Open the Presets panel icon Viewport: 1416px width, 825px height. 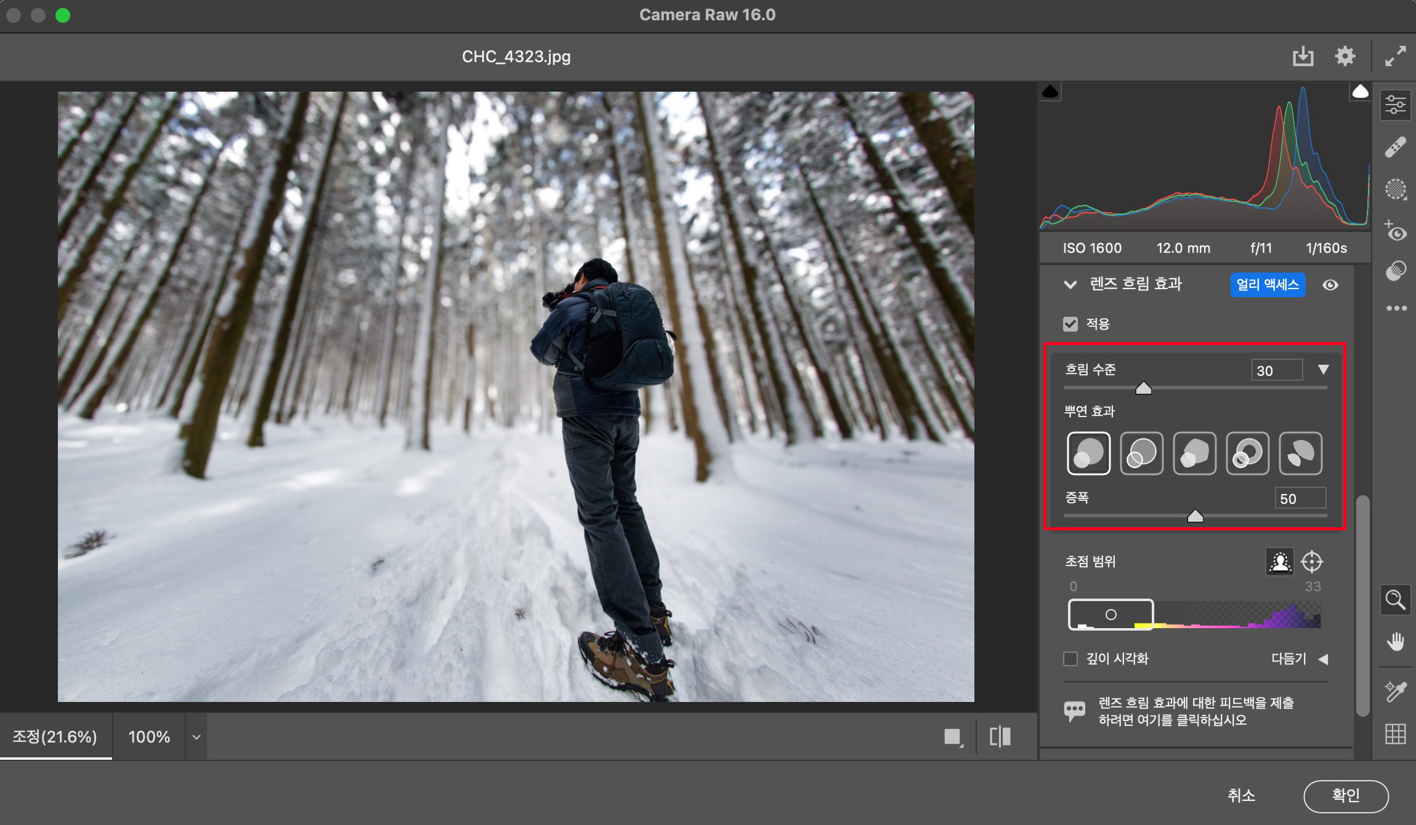click(1395, 271)
